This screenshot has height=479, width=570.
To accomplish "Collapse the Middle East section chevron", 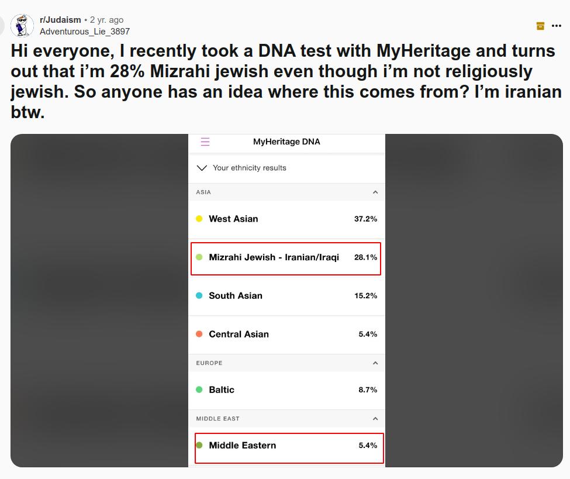I will pyautogui.click(x=375, y=419).
